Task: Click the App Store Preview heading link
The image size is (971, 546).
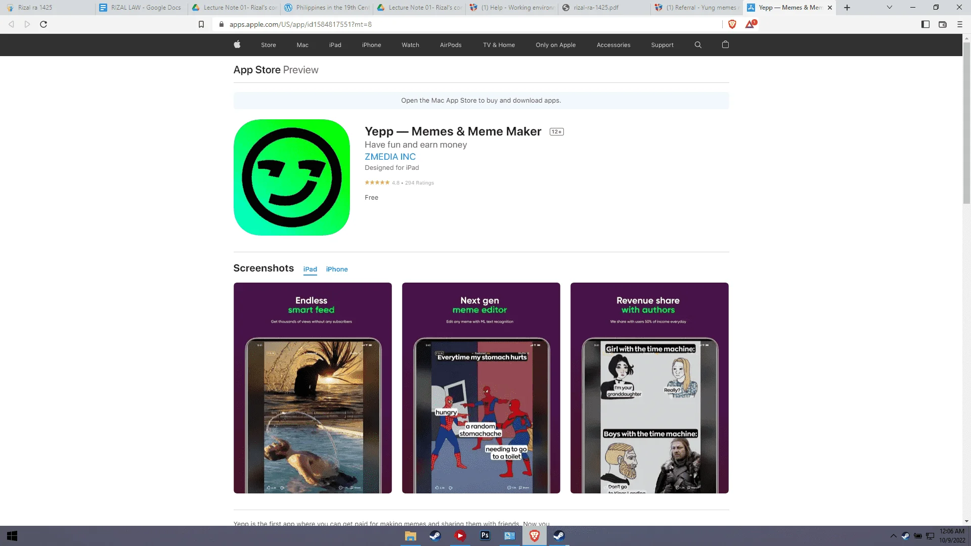Action: point(276,70)
